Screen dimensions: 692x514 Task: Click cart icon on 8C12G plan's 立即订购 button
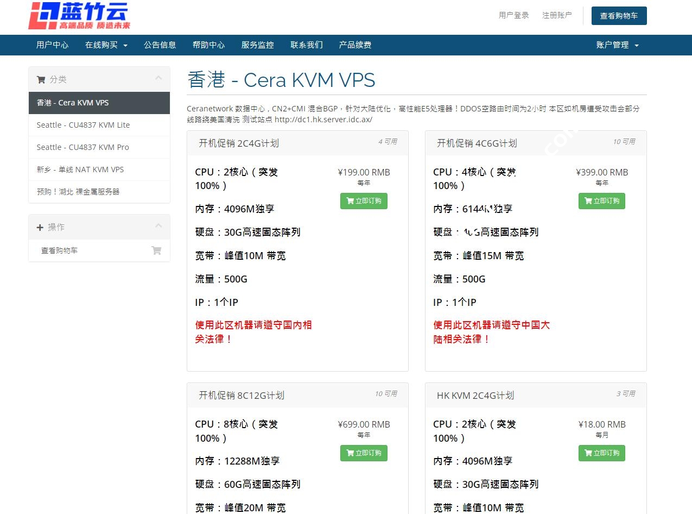350,453
